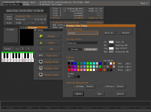Click the Use button in dialog
151x112 pixels.
point(99,94)
